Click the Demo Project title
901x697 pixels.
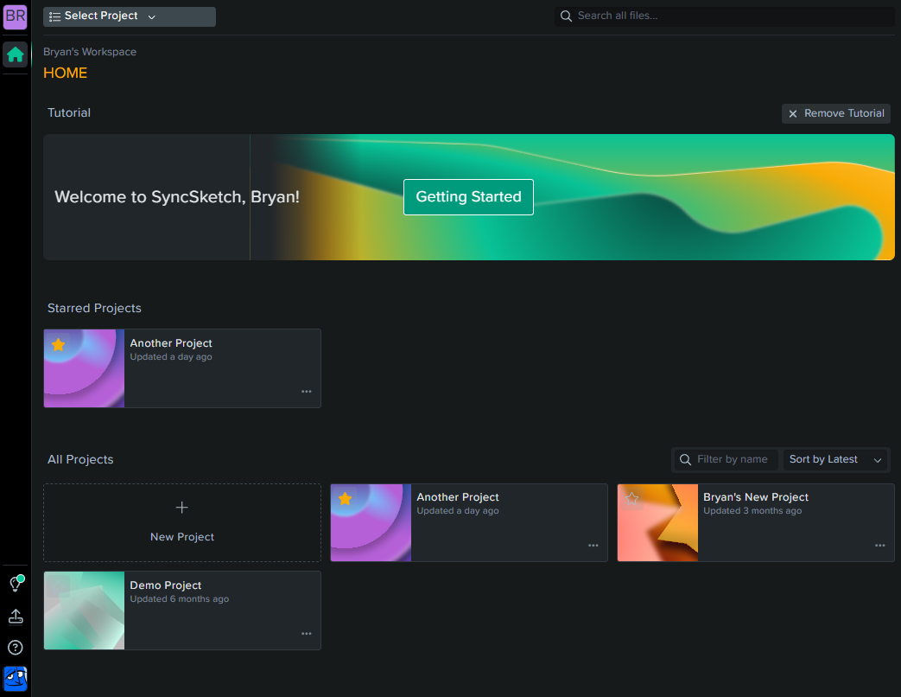166,585
